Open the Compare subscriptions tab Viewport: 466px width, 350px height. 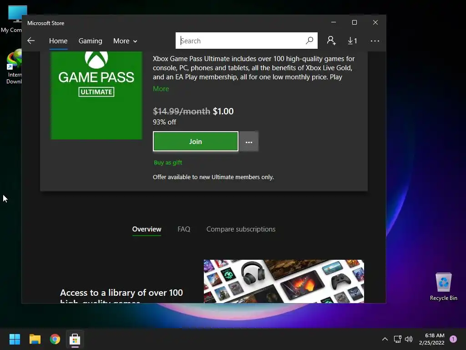pyautogui.click(x=241, y=229)
